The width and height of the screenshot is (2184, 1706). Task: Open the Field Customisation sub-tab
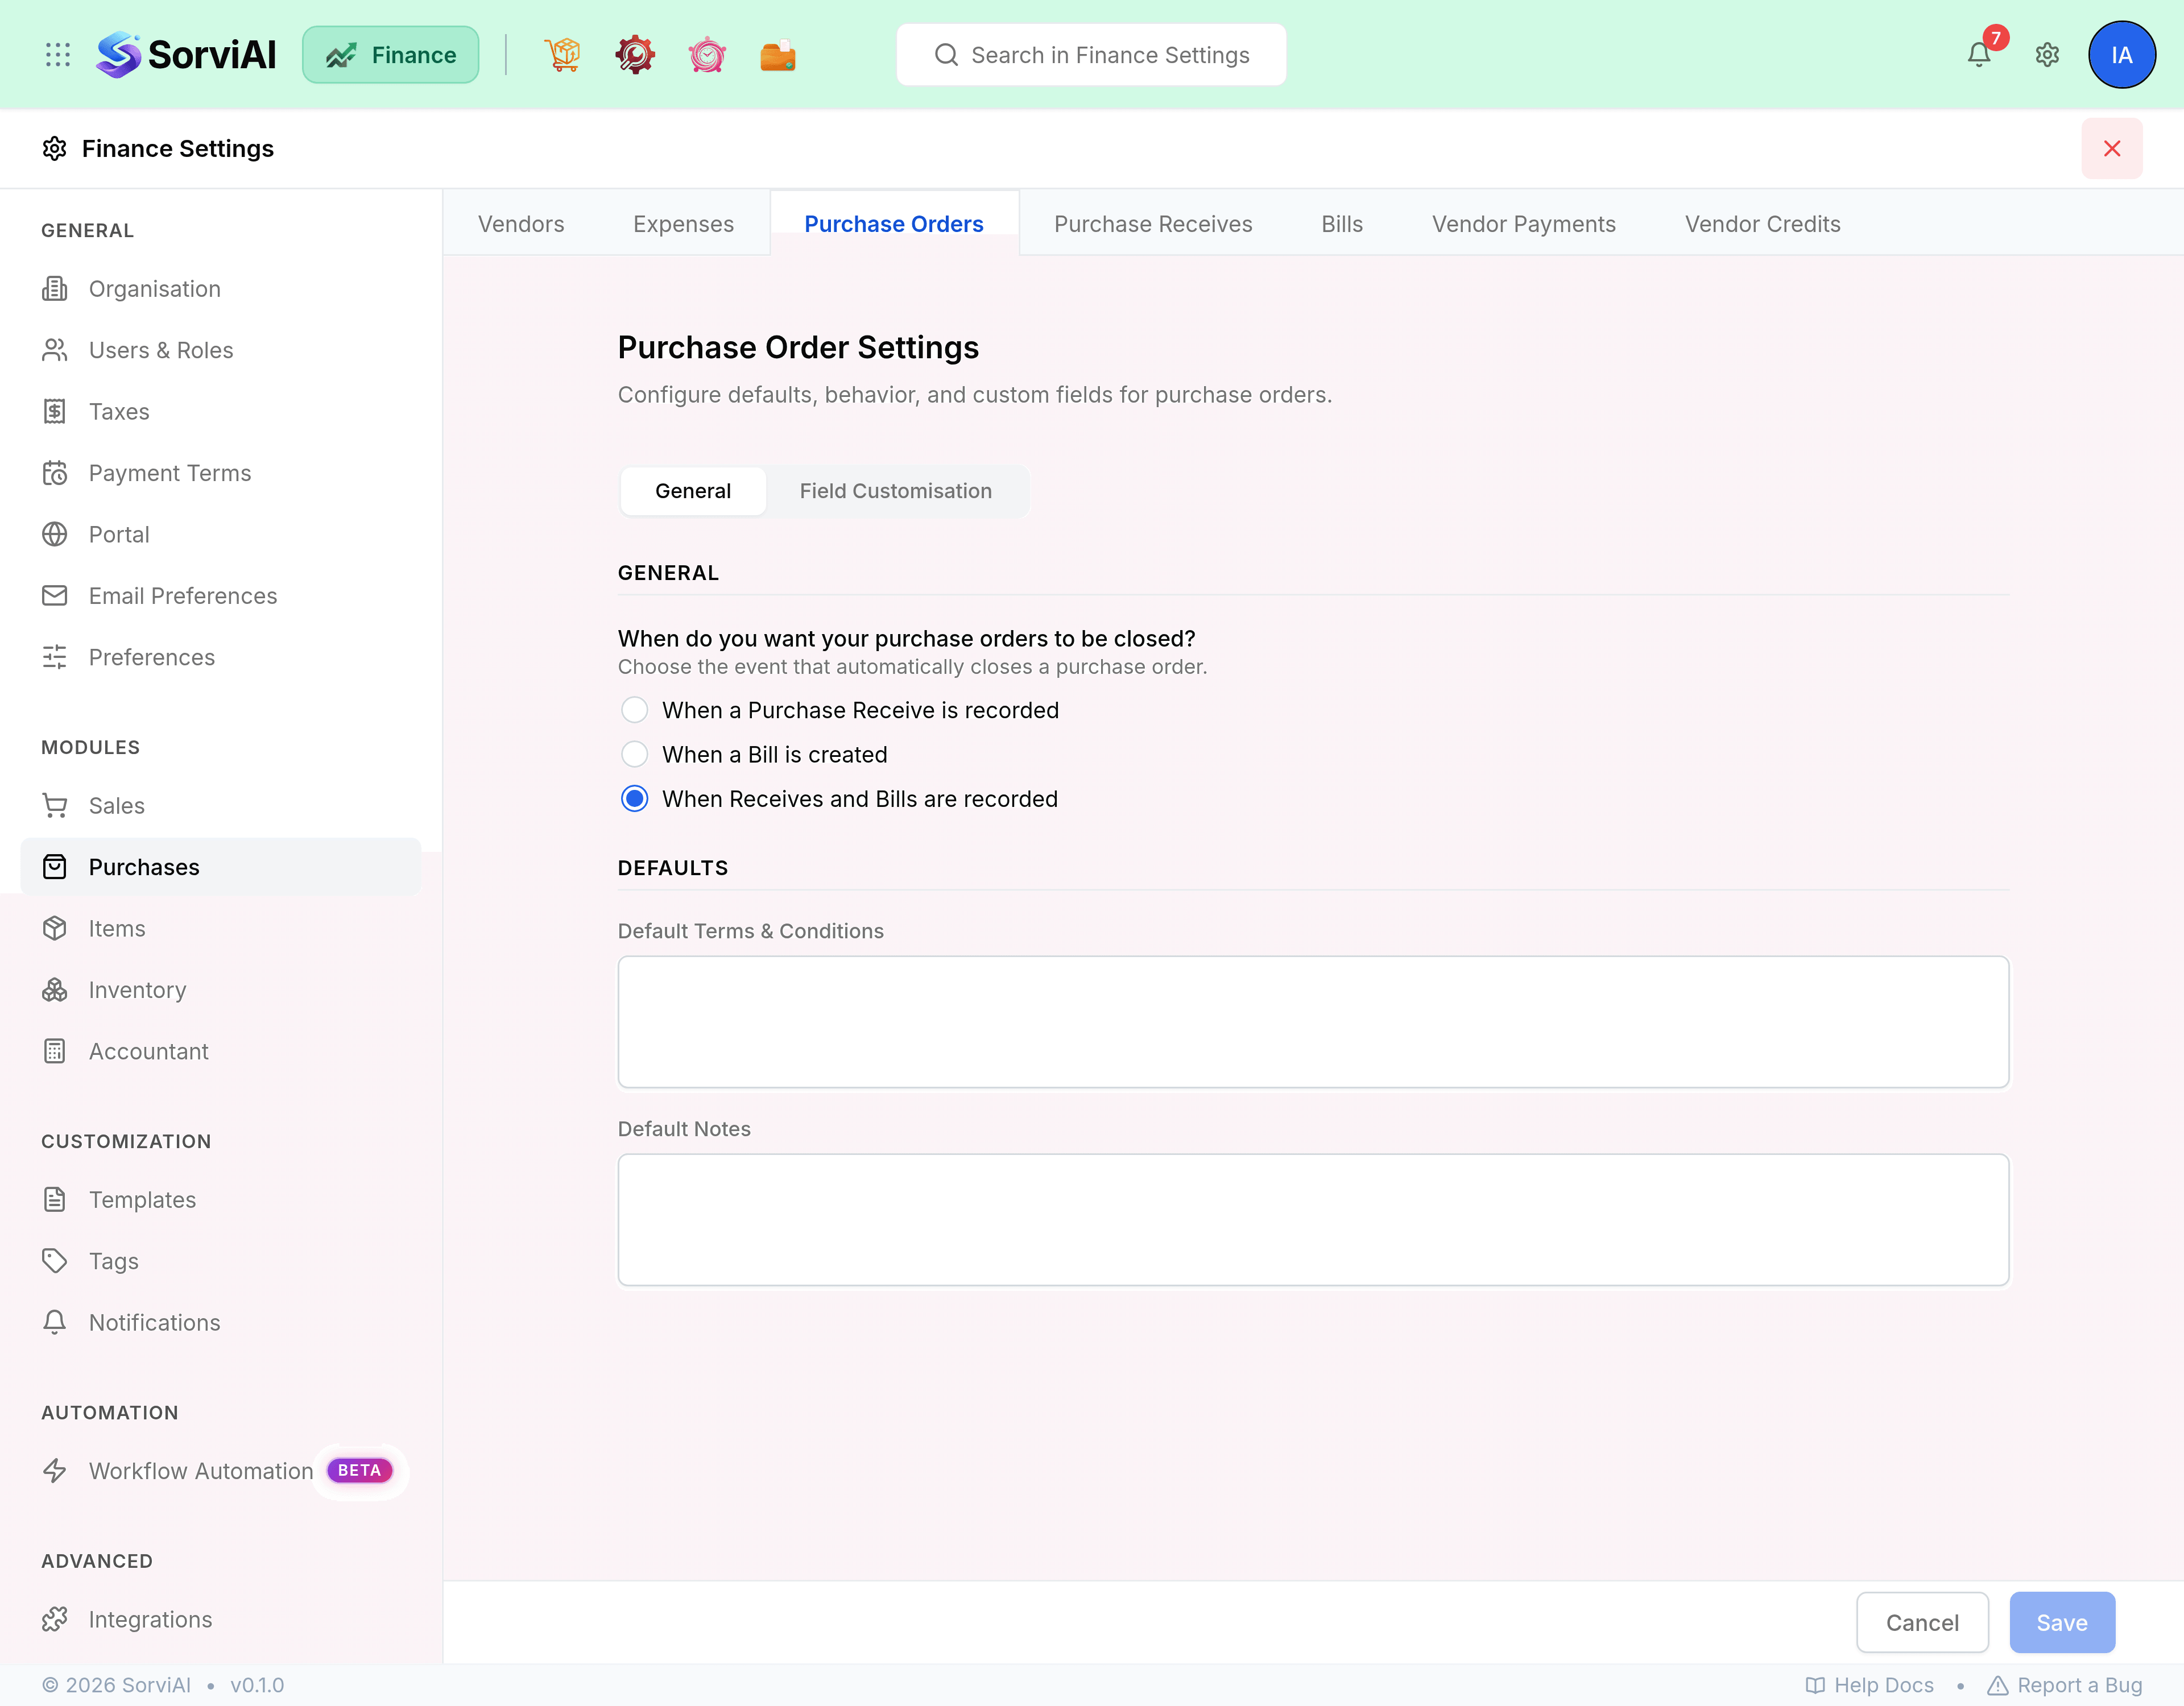point(895,491)
